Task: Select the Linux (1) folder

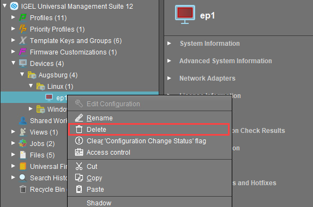Action: point(60,87)
